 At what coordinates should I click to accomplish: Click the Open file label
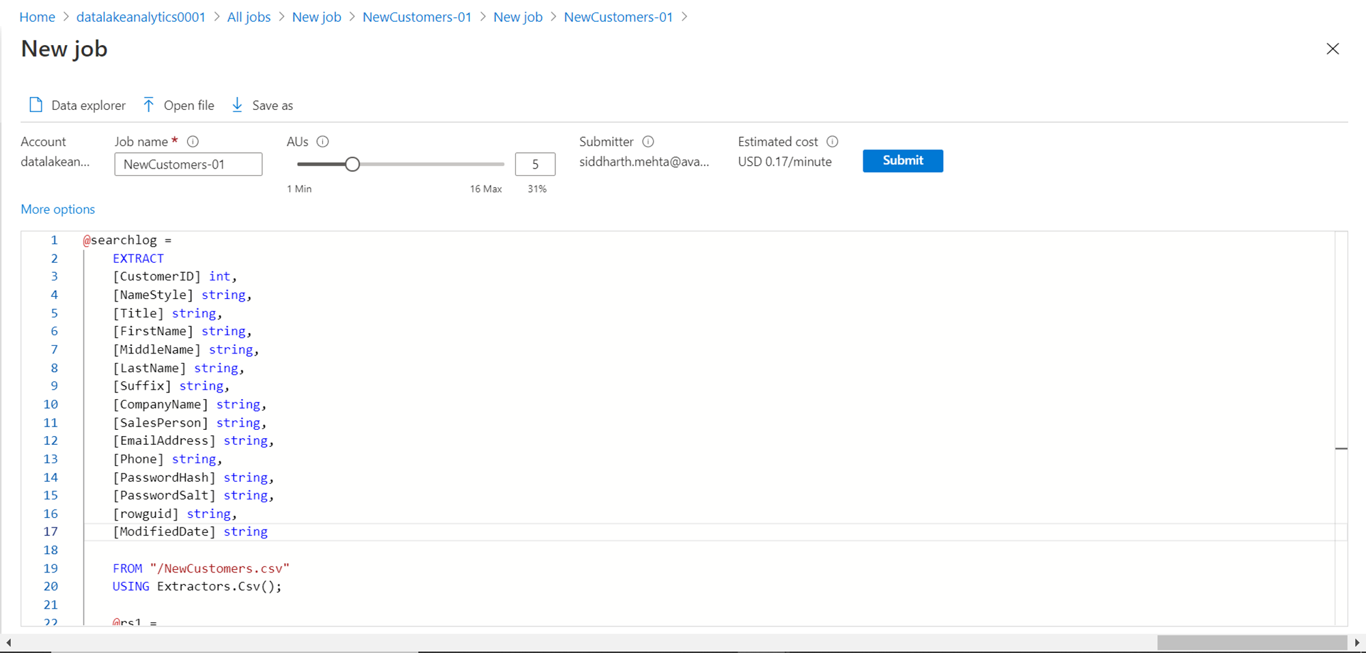point(189,106)
